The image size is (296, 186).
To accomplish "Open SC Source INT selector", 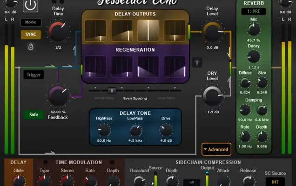I will (x=275, y=182).
